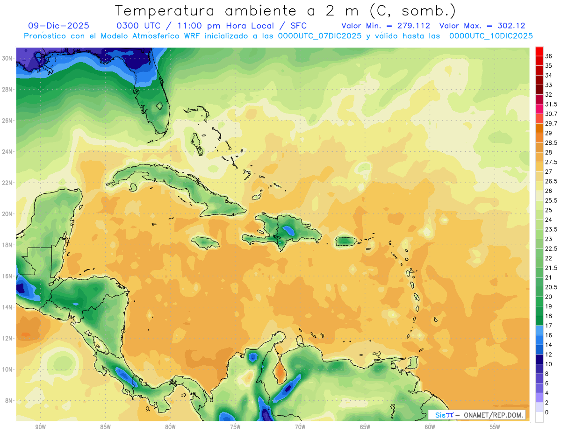Click the 'Valor Min. = 279.112' text
The image size is (561, 433).
(386, 26)
